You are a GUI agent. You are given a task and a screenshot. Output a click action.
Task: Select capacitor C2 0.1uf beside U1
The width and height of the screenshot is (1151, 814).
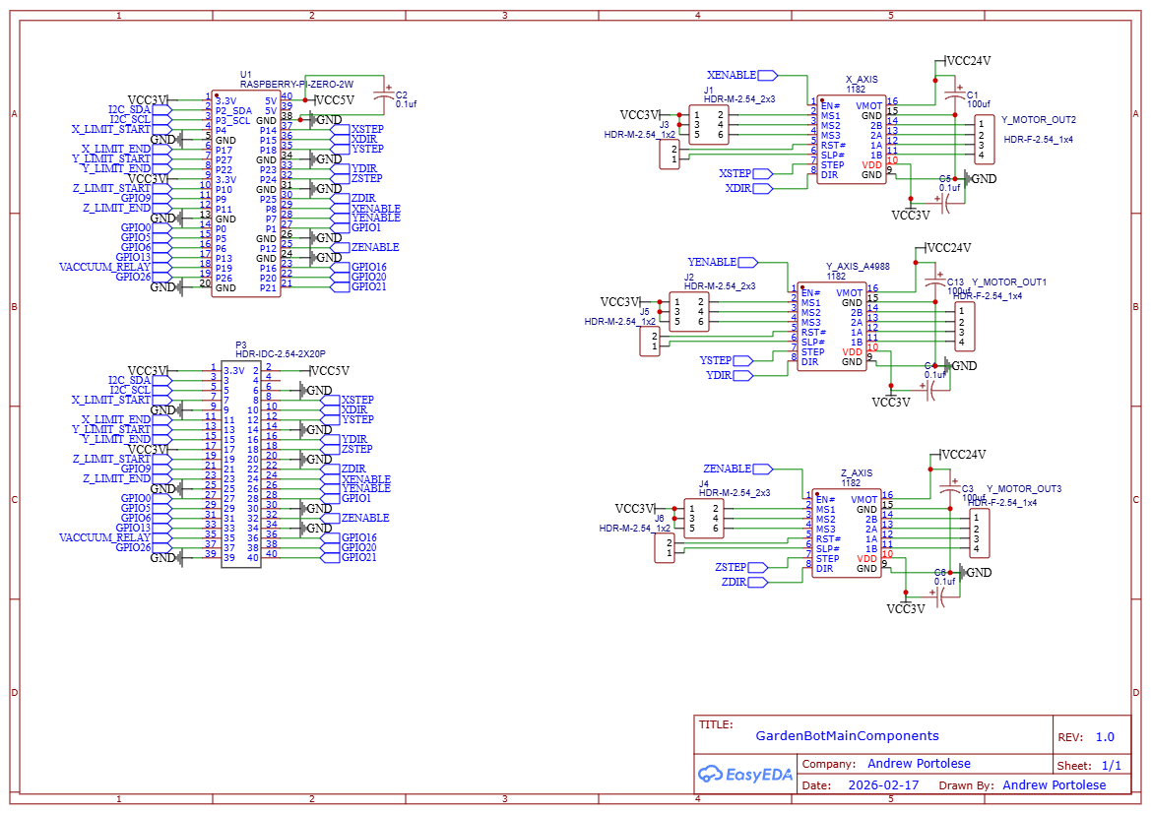pos(385,94)
